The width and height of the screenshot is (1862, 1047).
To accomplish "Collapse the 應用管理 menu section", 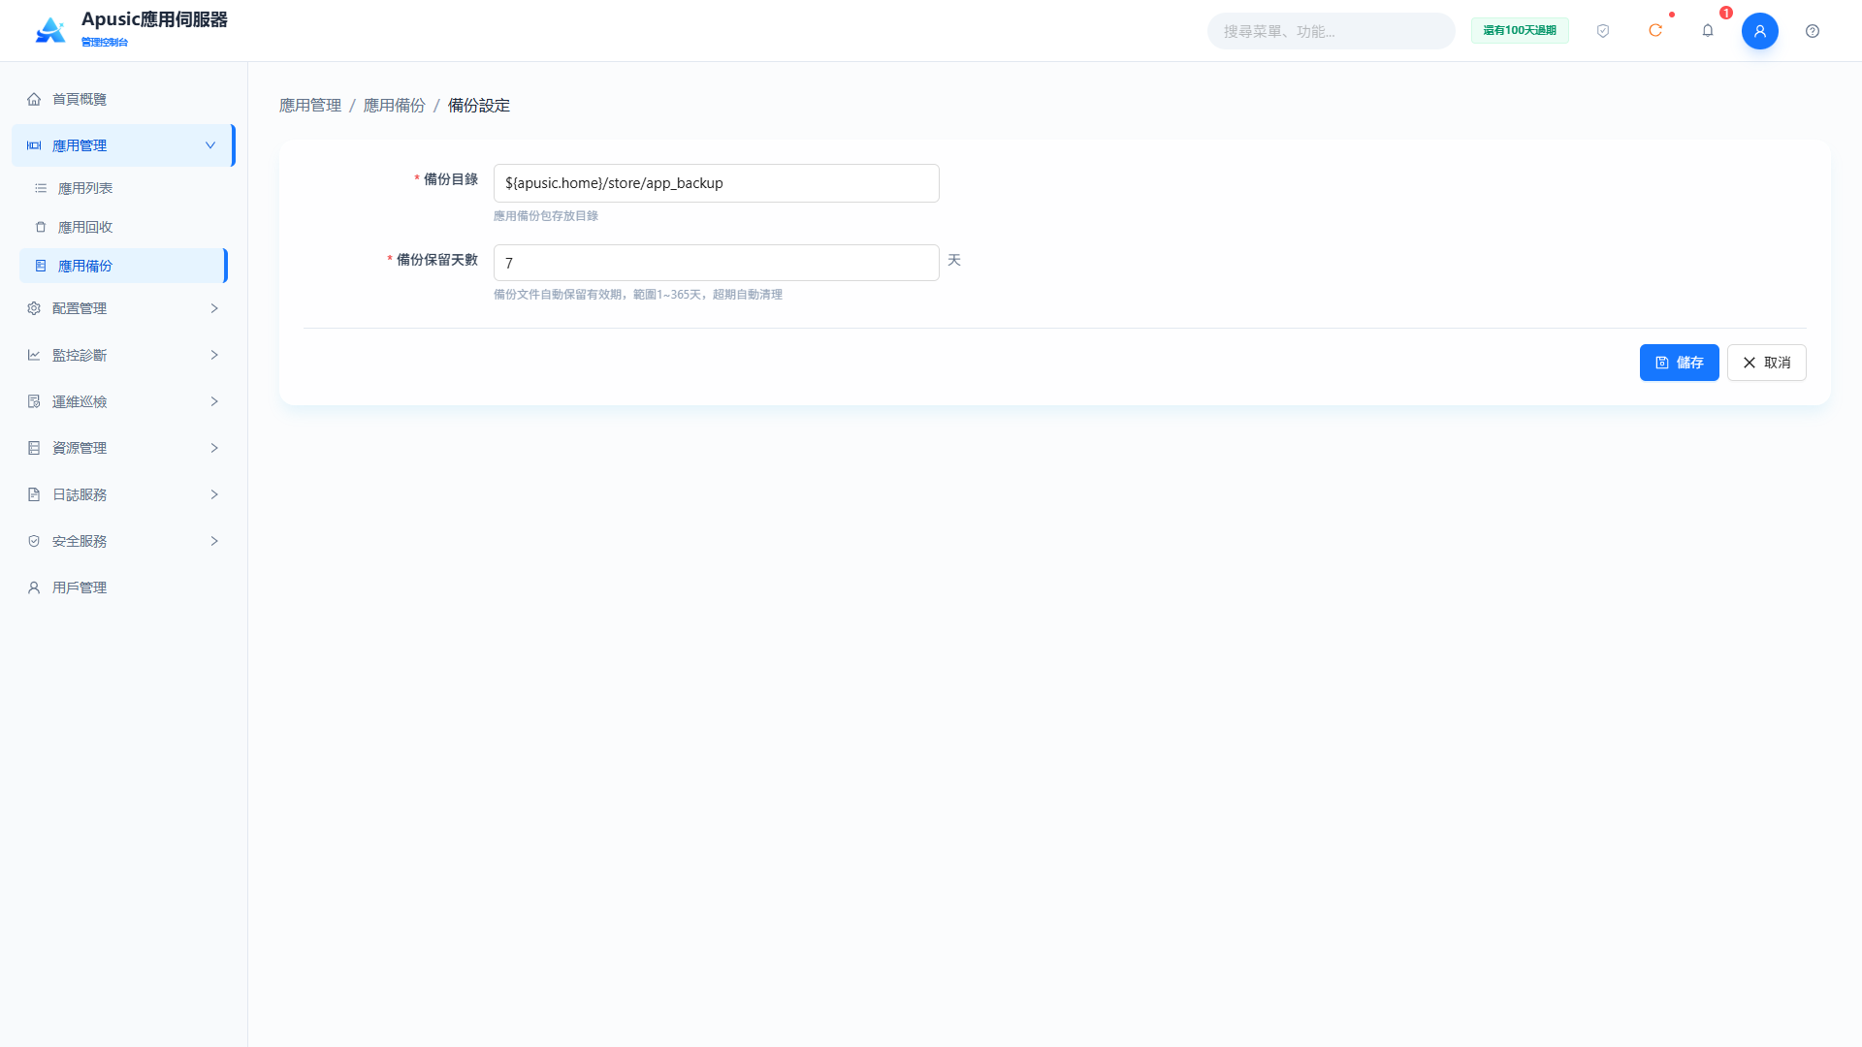I will tap(124, 145).
